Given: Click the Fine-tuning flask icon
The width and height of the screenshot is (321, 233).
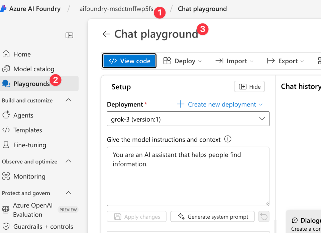Looking at the screenshot, I should click(6, 145).
